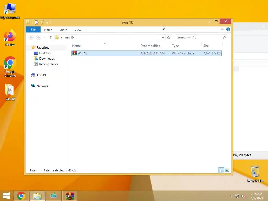This screenshot has width=268, height=201.
Task: Select the Firefox desktop shortcut
Action: [10, 38]
